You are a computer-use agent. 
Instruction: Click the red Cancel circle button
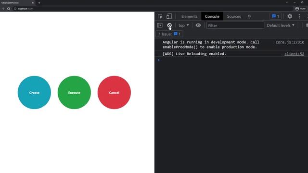click(x=114, y=92)
